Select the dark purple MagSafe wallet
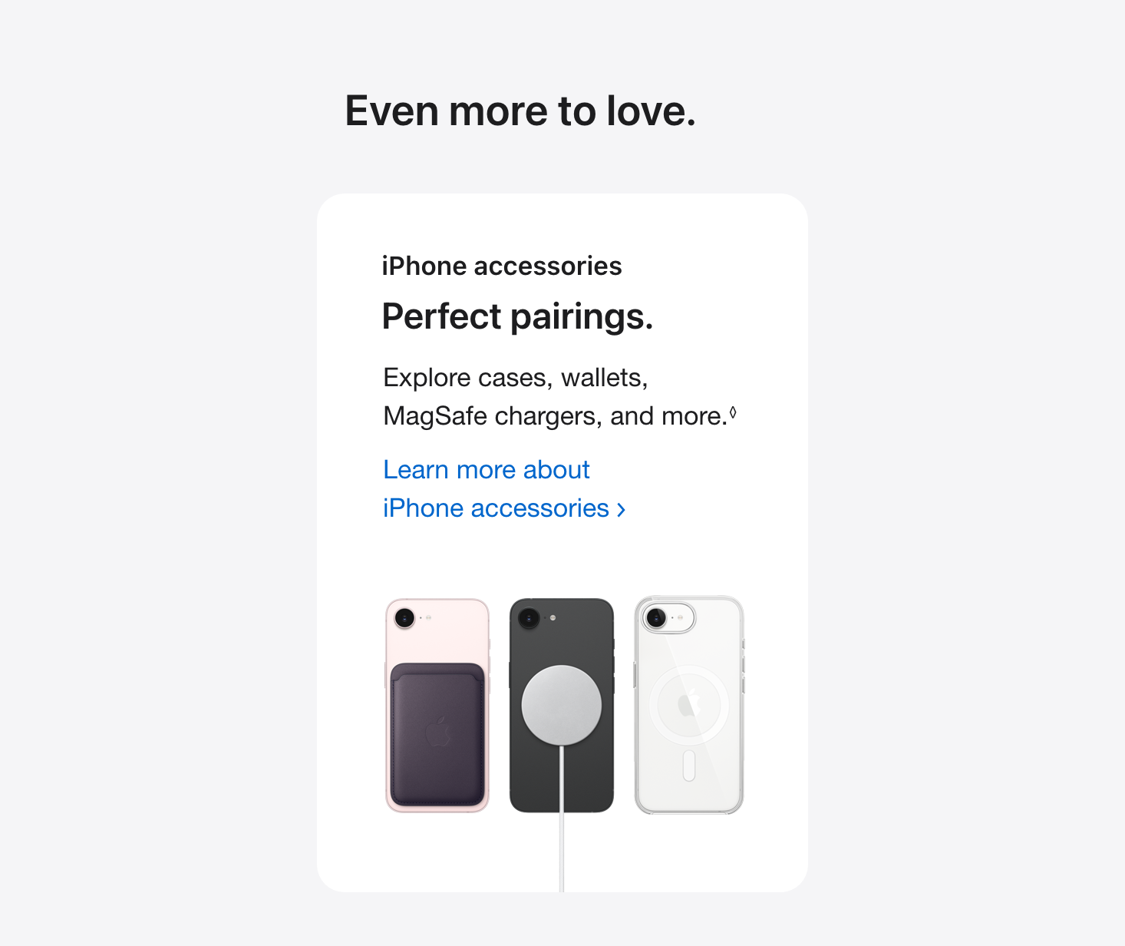 437,735
